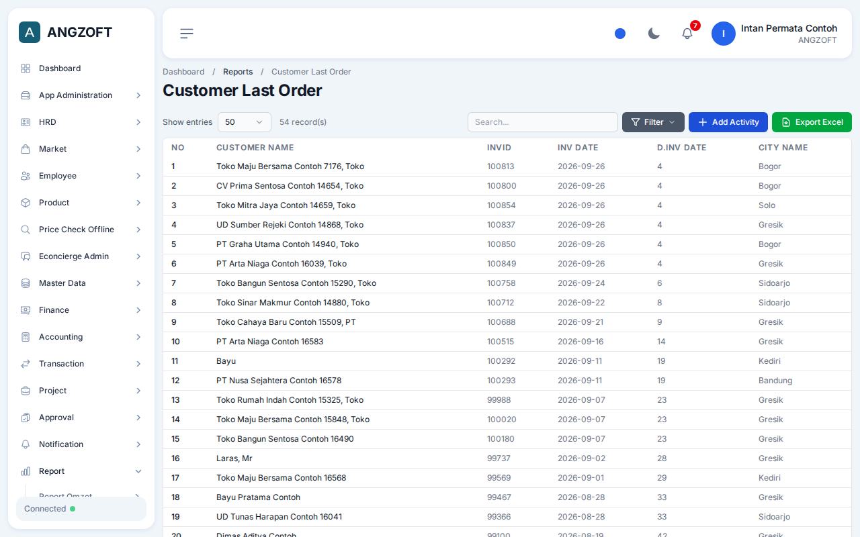
Task: Click the hamburger menu toggle icon
Action: [x=187, y=34]
